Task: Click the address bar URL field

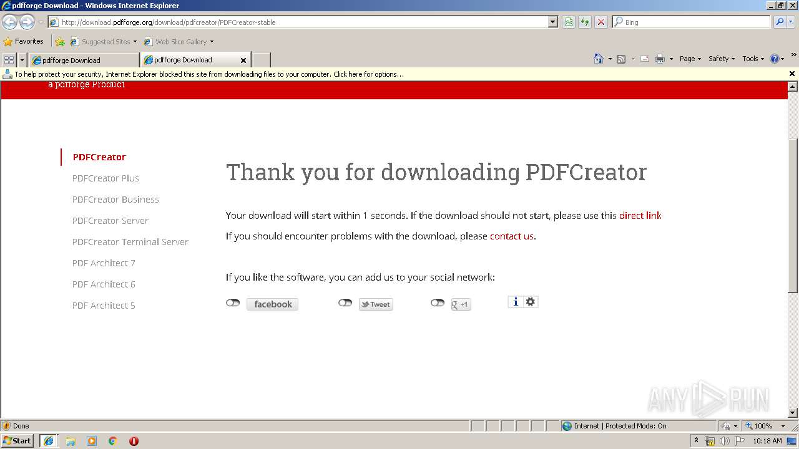Action: pyautogui.click(x=303, y=22)
